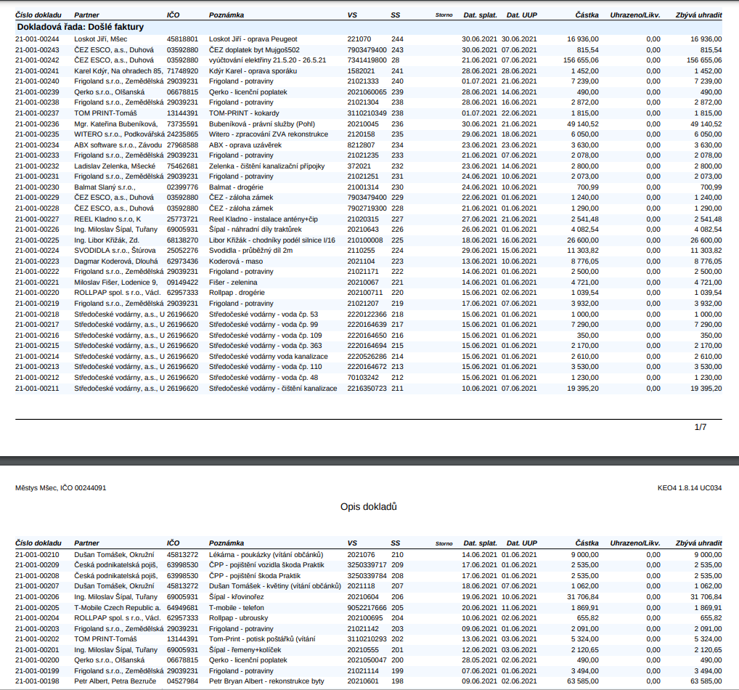Click page number indicator 1/7
Image resolution: width=739 pixels, height=690 pixels.
pyautogui.click(x=701, y=427)
